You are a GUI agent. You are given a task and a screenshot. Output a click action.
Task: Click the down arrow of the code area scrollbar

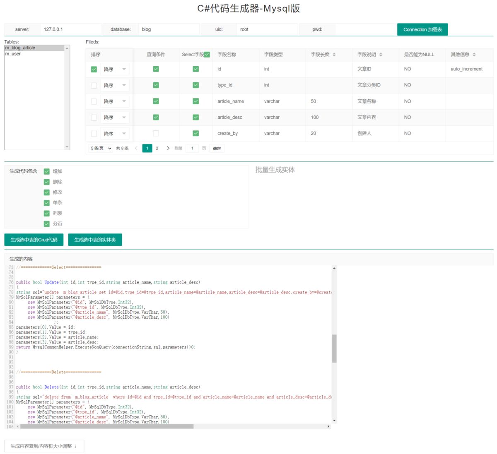[x=334, y=420]
